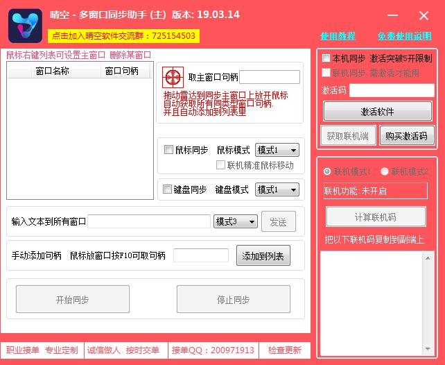445x365 pixels.
Task: Minimize the window with the dash button
Action: click(x=394, y=15)
